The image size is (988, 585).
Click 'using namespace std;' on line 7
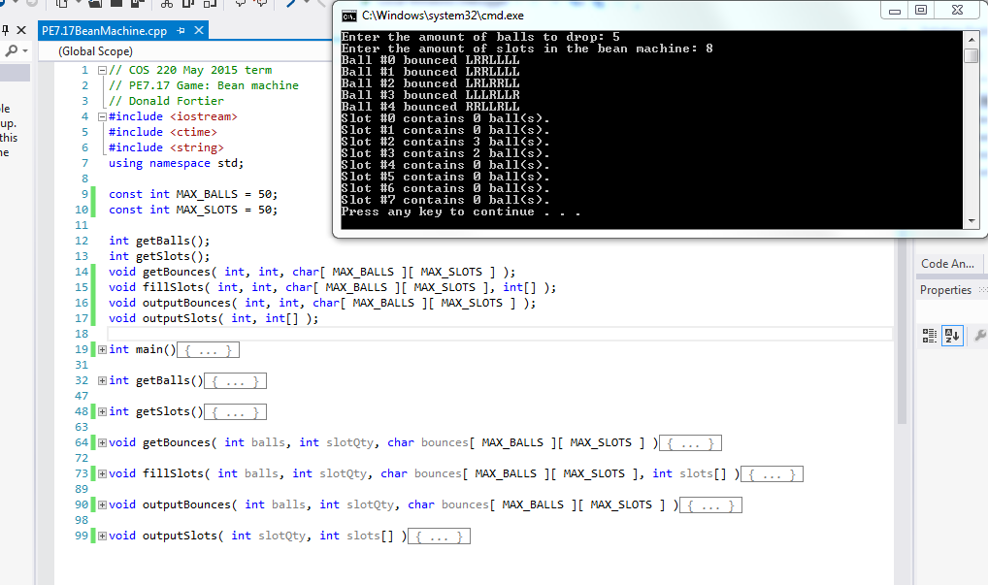point(176,163)
